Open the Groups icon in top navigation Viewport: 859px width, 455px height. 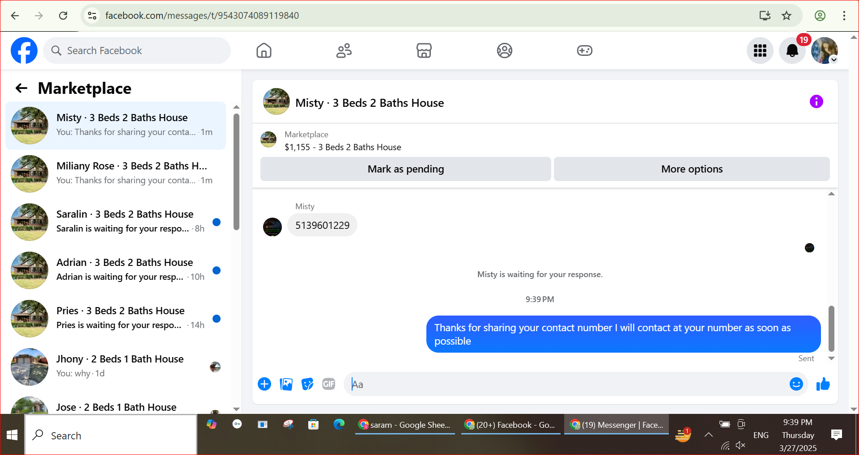point(504,51)
